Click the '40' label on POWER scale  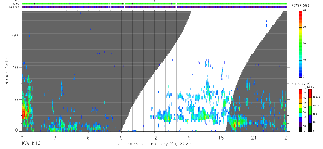tap(305, 10)
